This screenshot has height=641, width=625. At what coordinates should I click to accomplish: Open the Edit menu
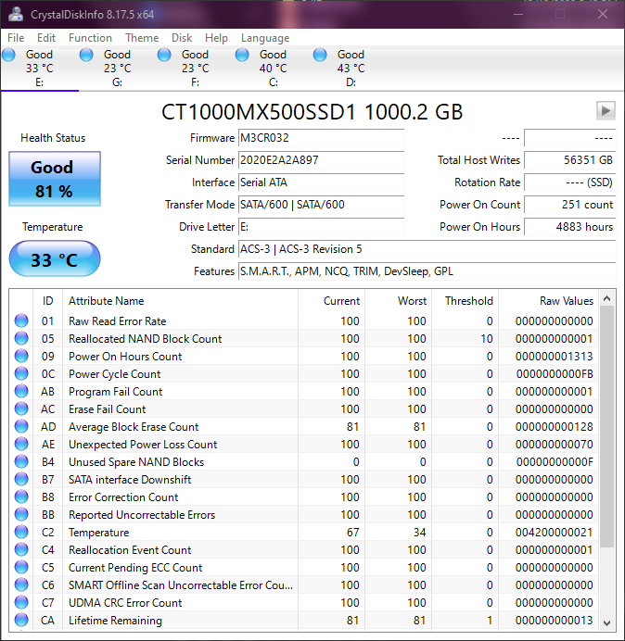(46, 38)
